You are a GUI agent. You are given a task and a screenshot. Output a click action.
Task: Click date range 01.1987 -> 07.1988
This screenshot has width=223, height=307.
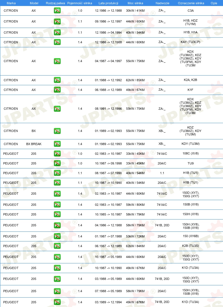click(108, 236)
